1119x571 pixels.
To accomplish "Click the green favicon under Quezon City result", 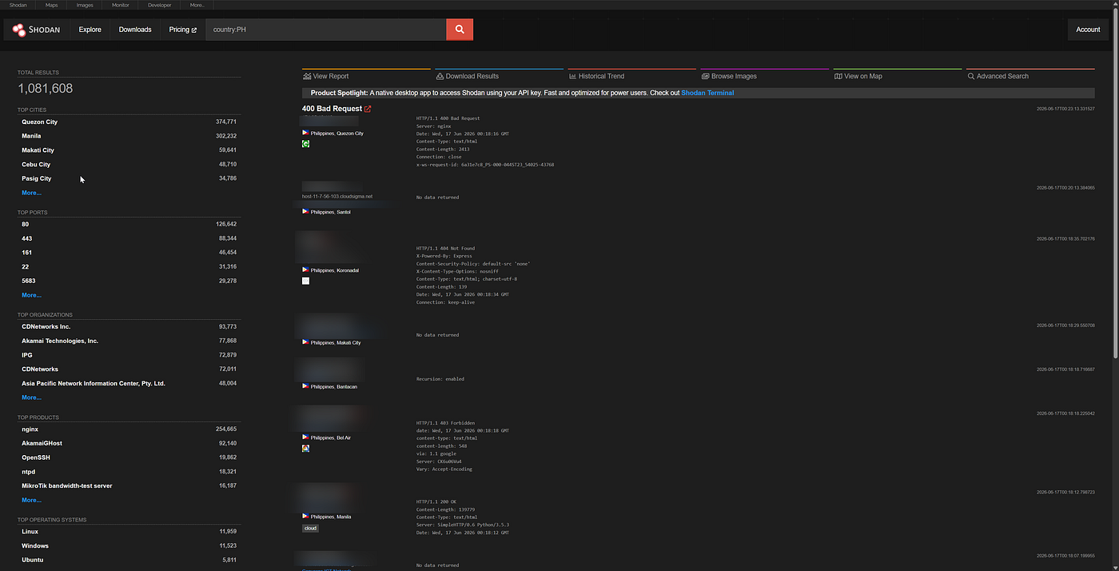I will point(305,144).
